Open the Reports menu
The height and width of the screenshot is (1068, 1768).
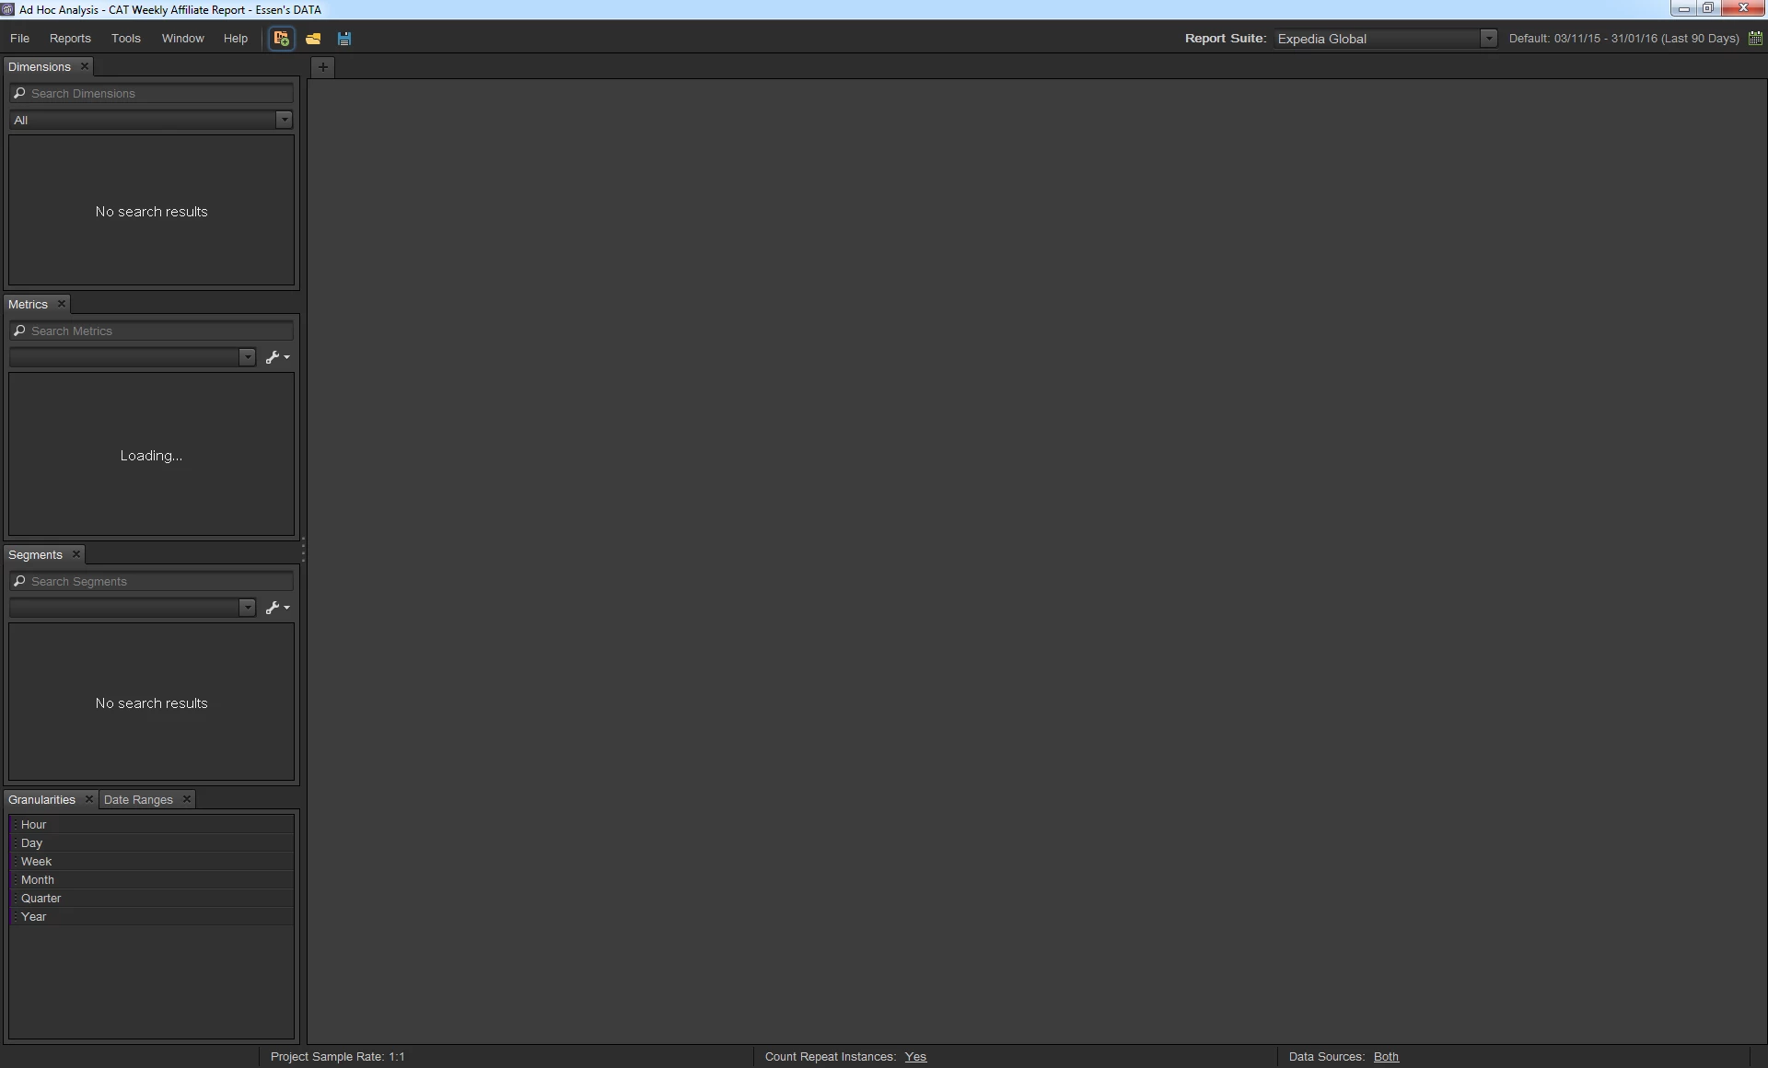(70, 39)
